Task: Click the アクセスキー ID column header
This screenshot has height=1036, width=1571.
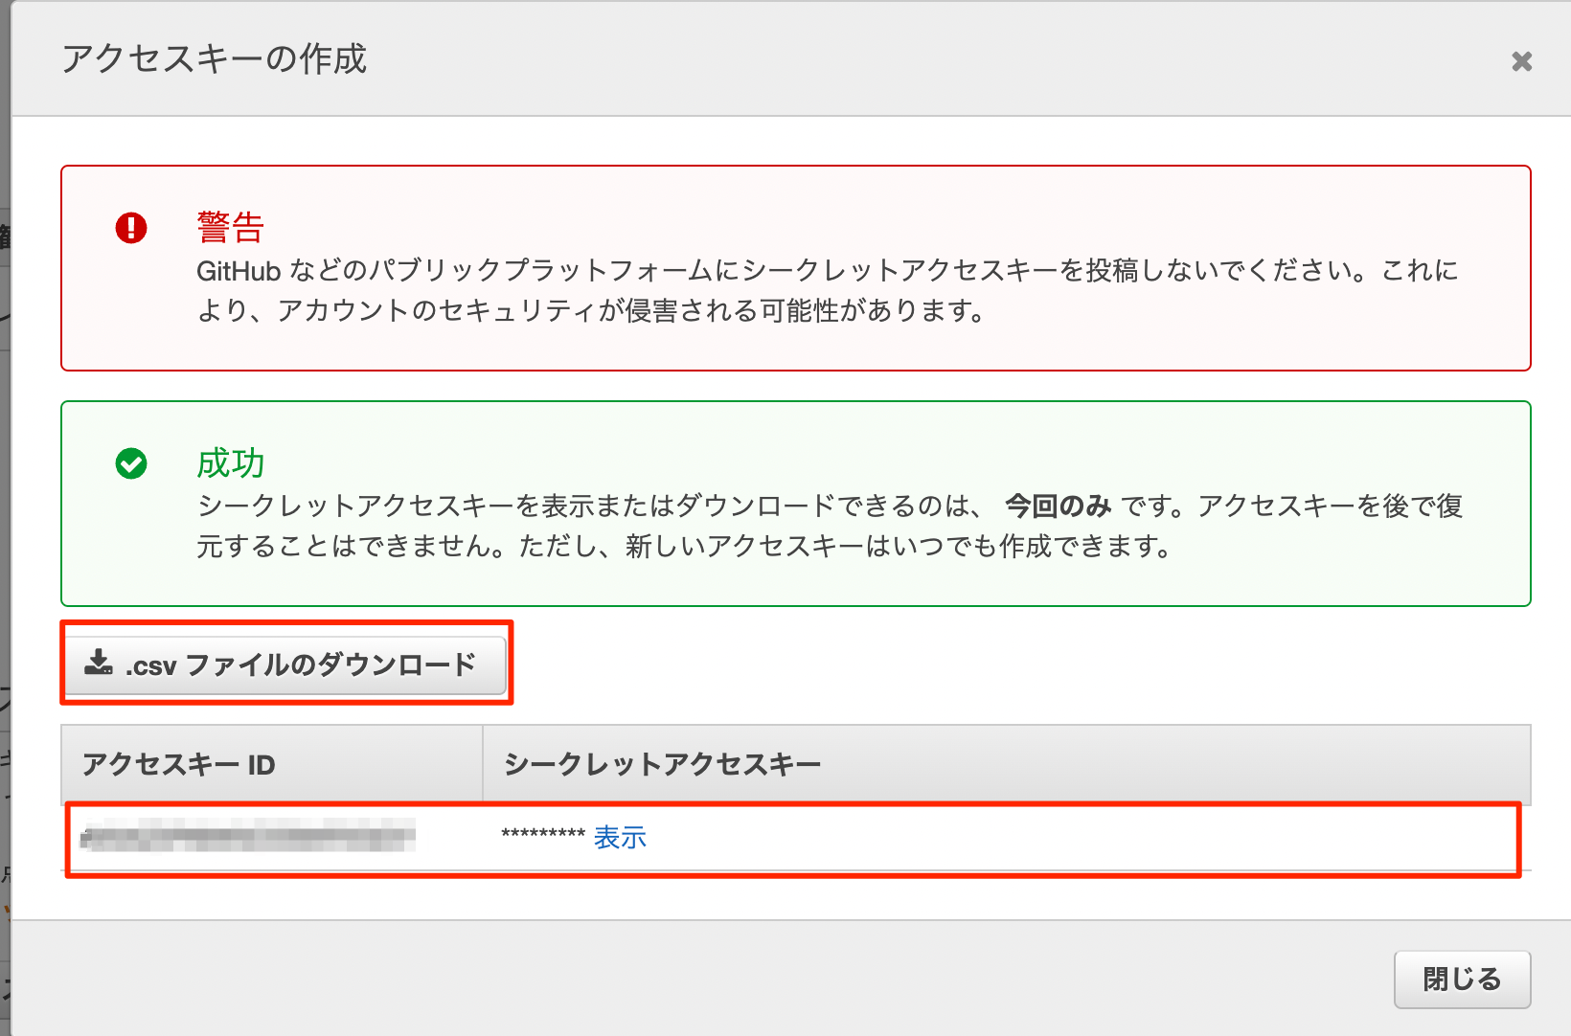Action: click(x=179, y=765)
